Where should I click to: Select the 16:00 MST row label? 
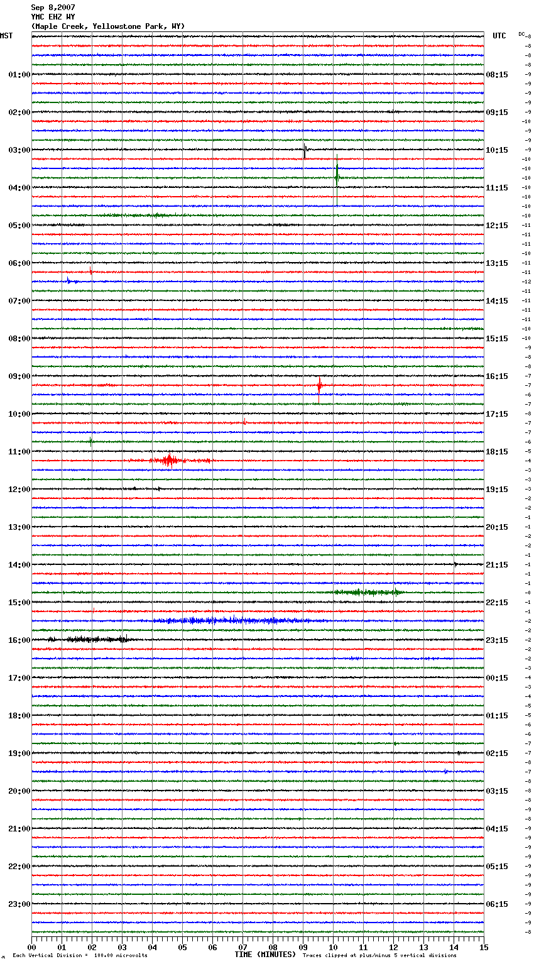coord(19,640)
